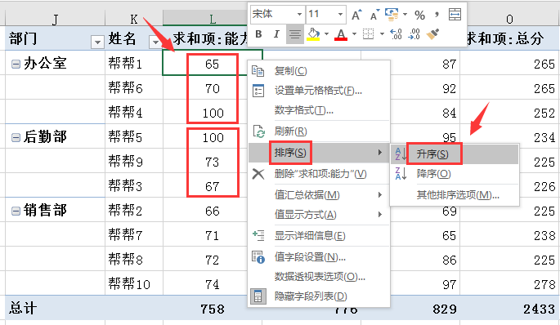Apply percent style format
The image size is (560, 325).
click(x=419, y=15)
